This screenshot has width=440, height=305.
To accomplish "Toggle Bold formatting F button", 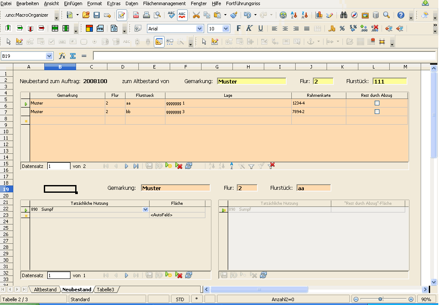I will (238, 28).
